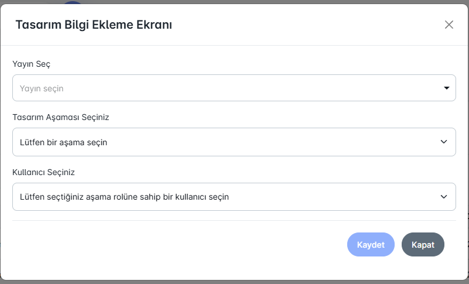Click the "Tasarım Bilgi Ekleme Ekranı" title
469x284 pixels.
pyautogui.click(x=93, y=25)
